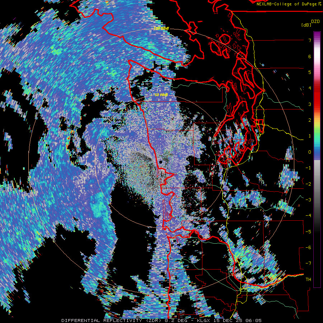
Task: Select the -6 dB tick label
Action: [x=308, y=248]
